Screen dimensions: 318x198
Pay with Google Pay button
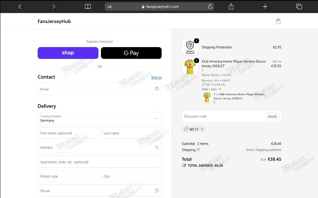click(x=131, y=53)
